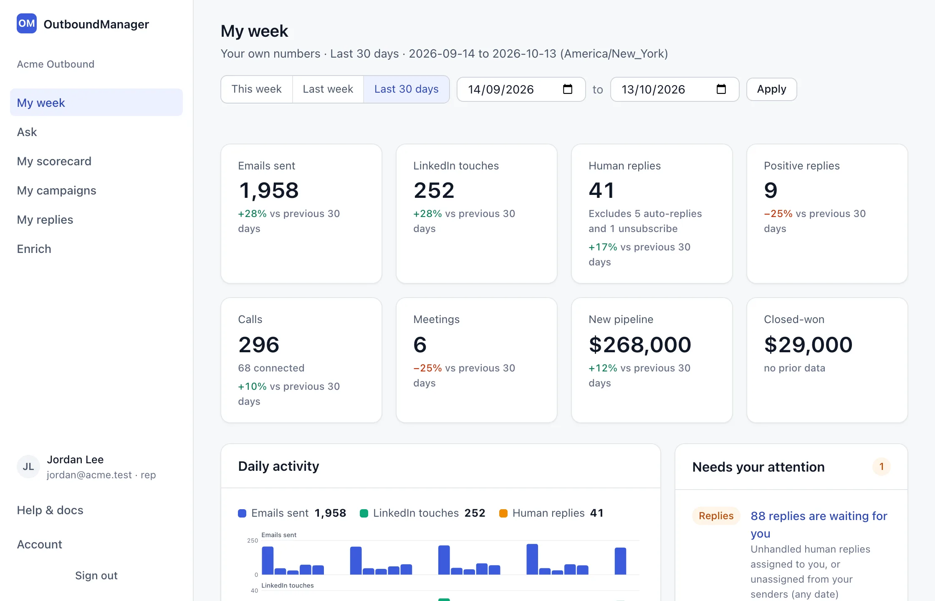Click the Emails sent 1,958 card
The image size is (935, 601).
click(x=301, y=214)
